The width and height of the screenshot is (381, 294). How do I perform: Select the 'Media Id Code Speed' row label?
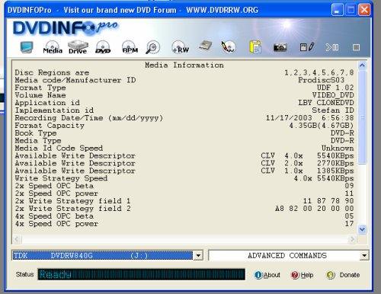(59, 149)
